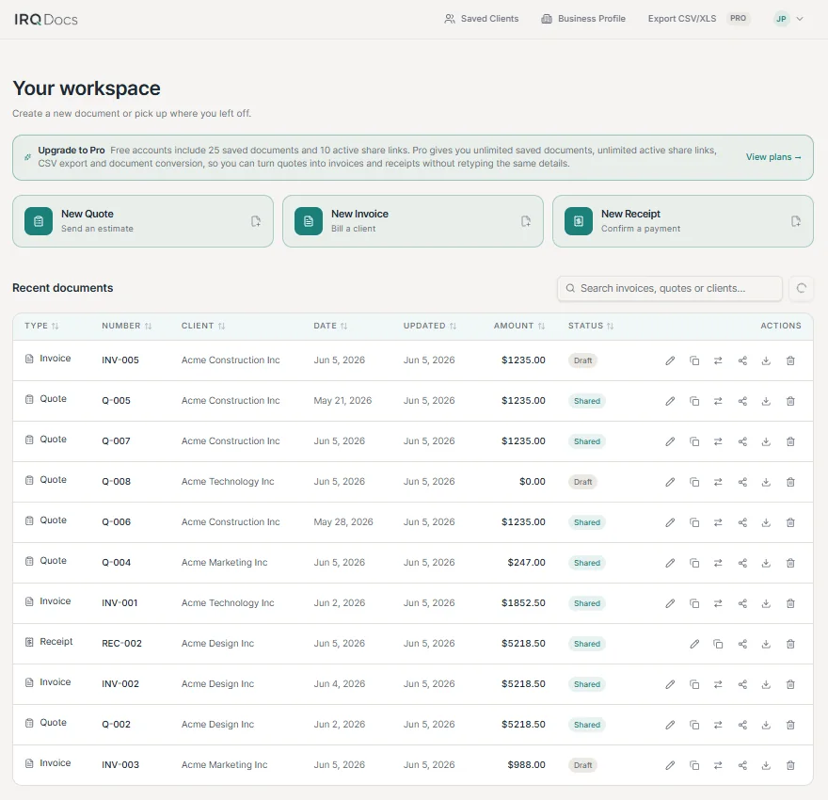Select the 'Q-002' number cell

tap(116, 725)
